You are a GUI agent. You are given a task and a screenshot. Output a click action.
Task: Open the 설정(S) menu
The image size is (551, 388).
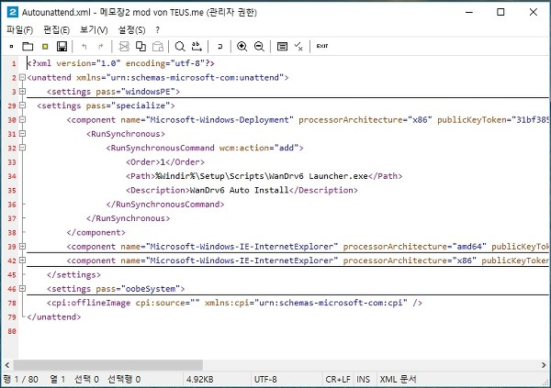[x=131, y=30]
